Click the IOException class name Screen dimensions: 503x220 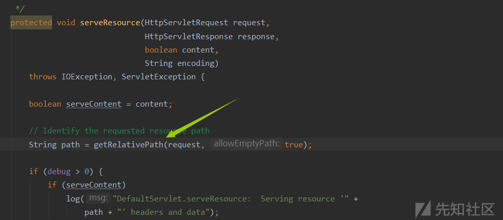(87, 77)
